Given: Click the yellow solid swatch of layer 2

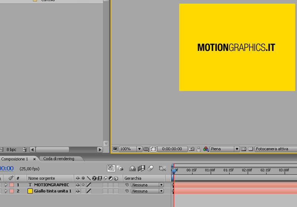Looking at the screenshot, I should coord(30,191).
